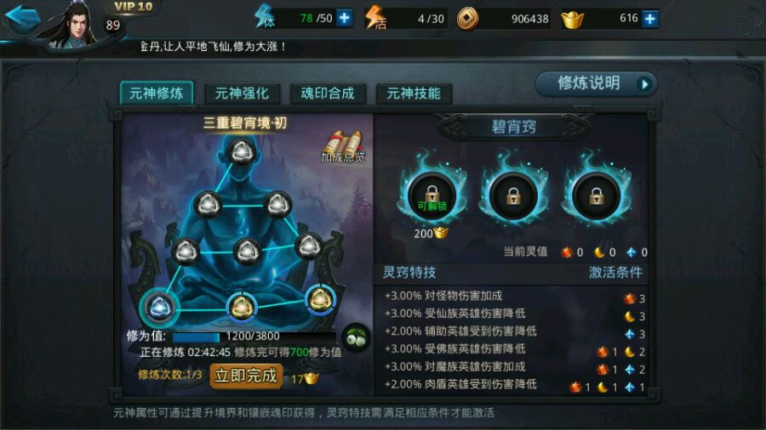Select the glowing bottom-left soul node

pyautogui.click(x=159, y=308)
